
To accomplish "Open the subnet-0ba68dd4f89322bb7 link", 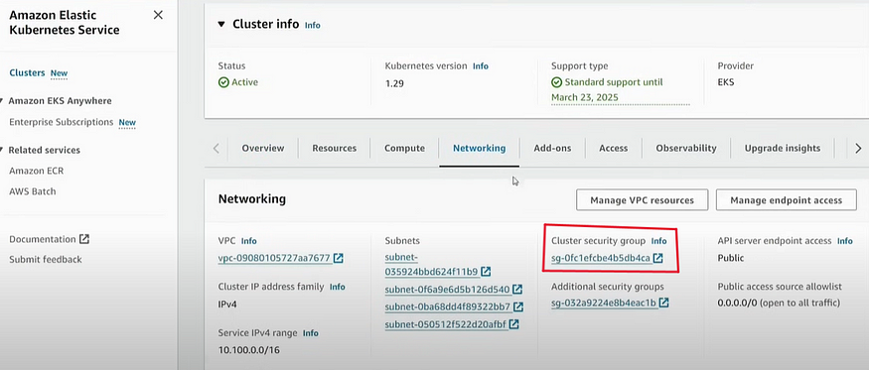I will click(x=448, y=307).
